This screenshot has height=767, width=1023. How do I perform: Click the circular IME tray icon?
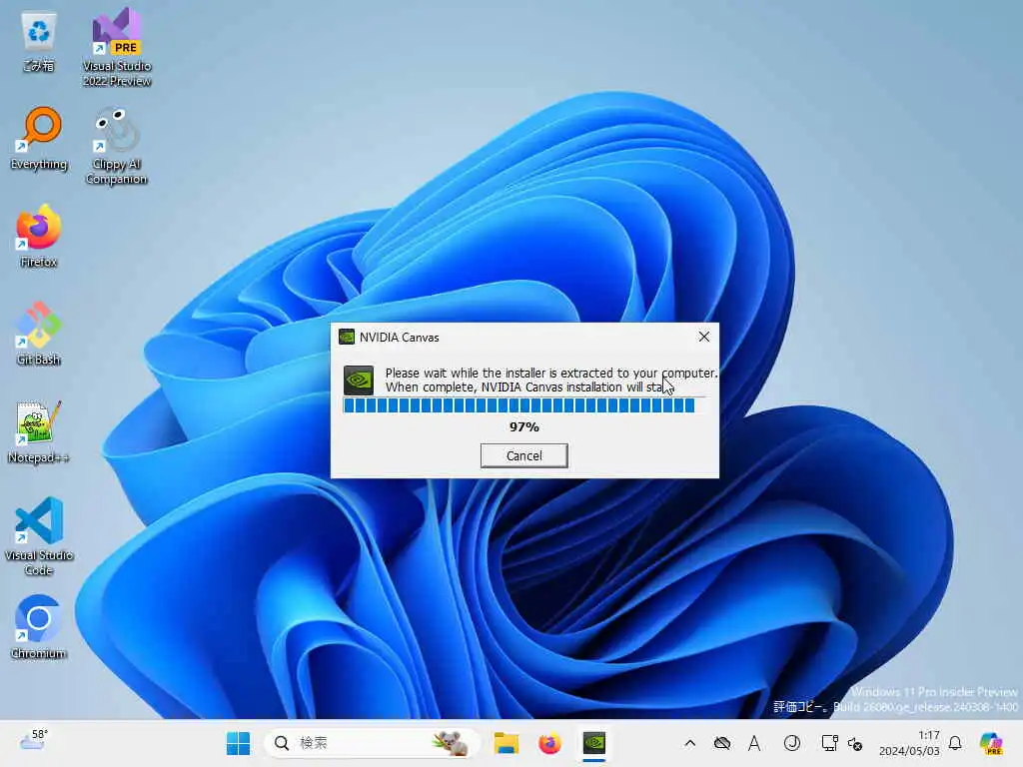point(792,743)
